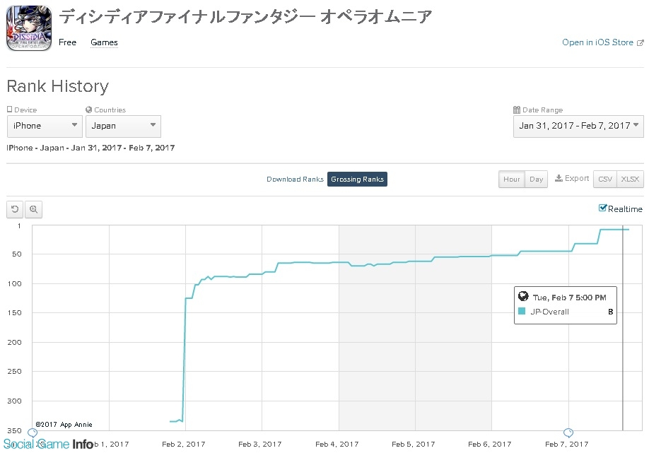This screenshot has width=649, height=453.
Task: Select the Grossing Ranks tab
Action: 357,180
